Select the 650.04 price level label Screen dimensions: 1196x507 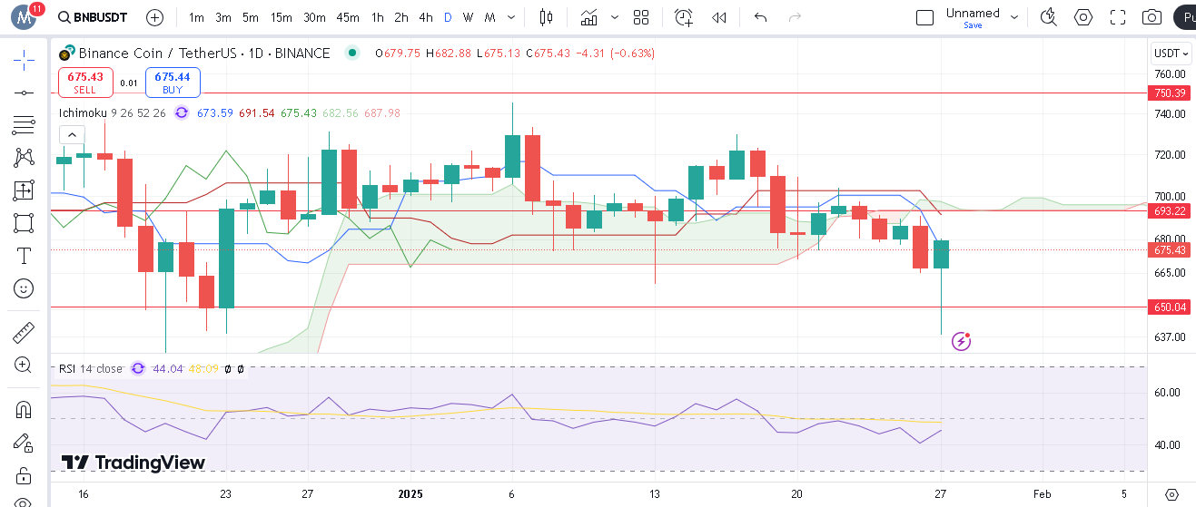1168,307
